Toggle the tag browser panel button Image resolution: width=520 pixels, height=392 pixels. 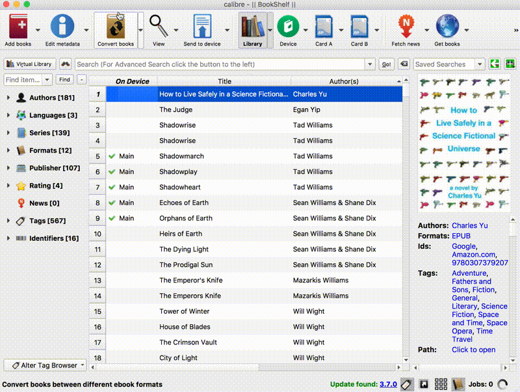[x=407, y=384]
